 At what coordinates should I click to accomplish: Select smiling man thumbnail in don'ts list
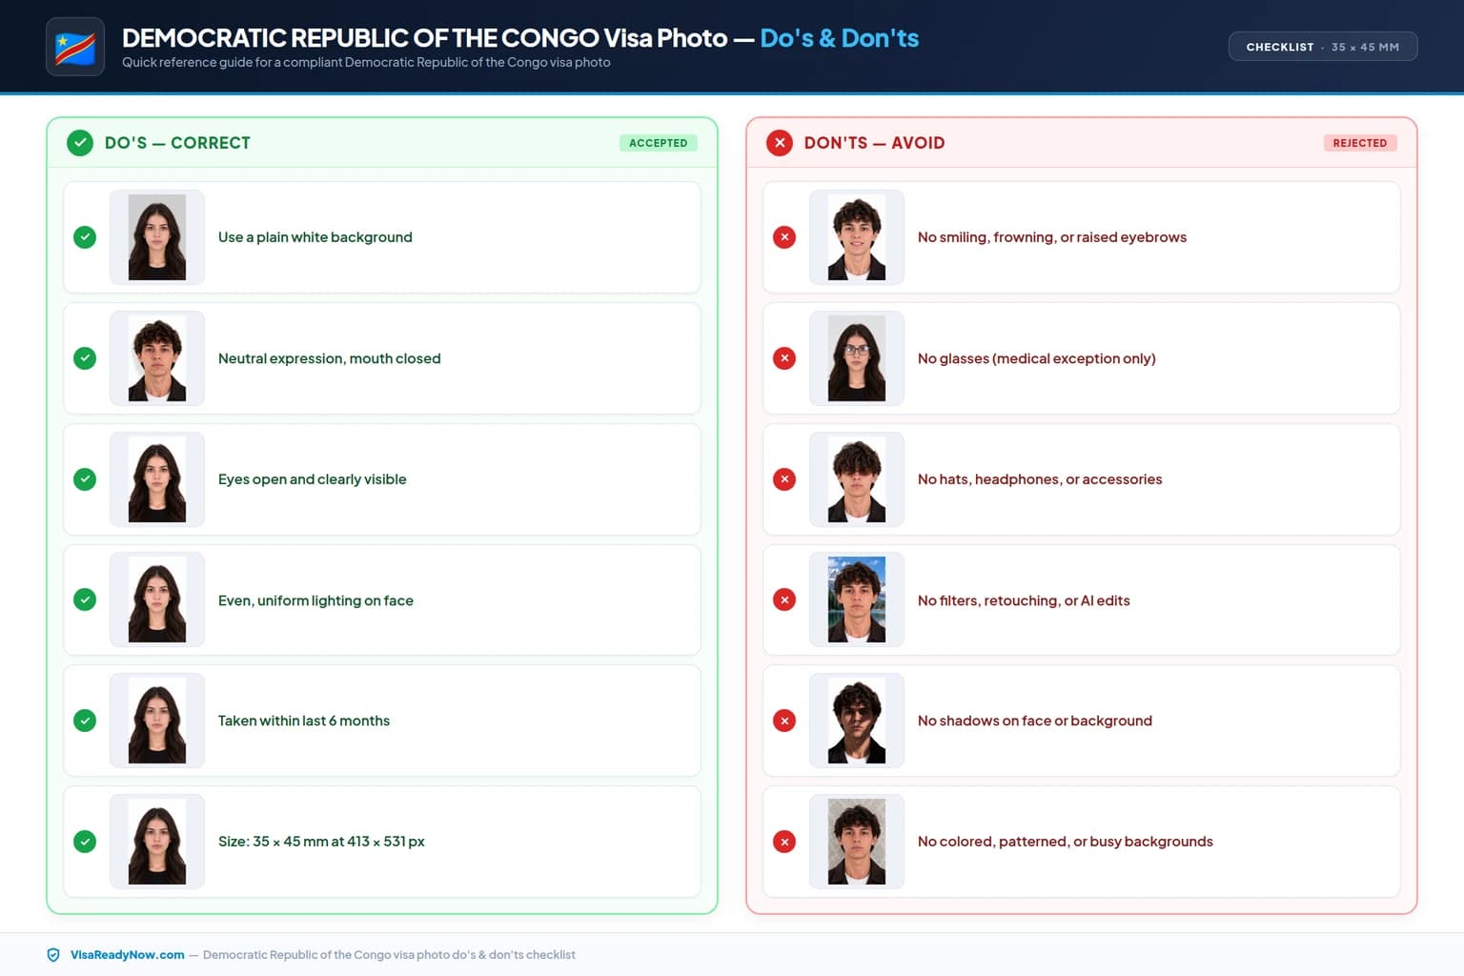click(857, 237)
